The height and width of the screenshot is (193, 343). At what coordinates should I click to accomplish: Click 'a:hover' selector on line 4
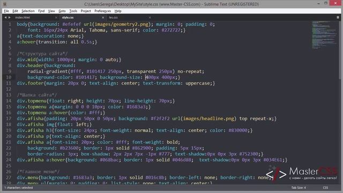pos(26,42)
